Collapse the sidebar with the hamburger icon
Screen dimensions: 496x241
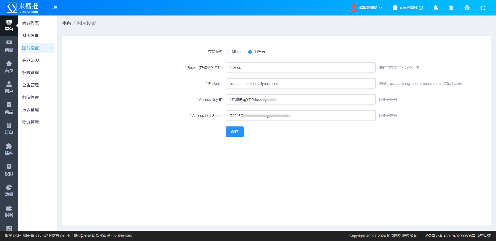(x=55, y=7)
